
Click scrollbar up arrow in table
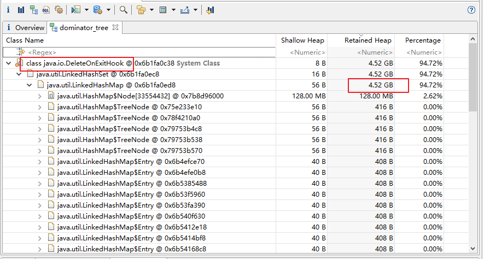(x=473, y=39)
